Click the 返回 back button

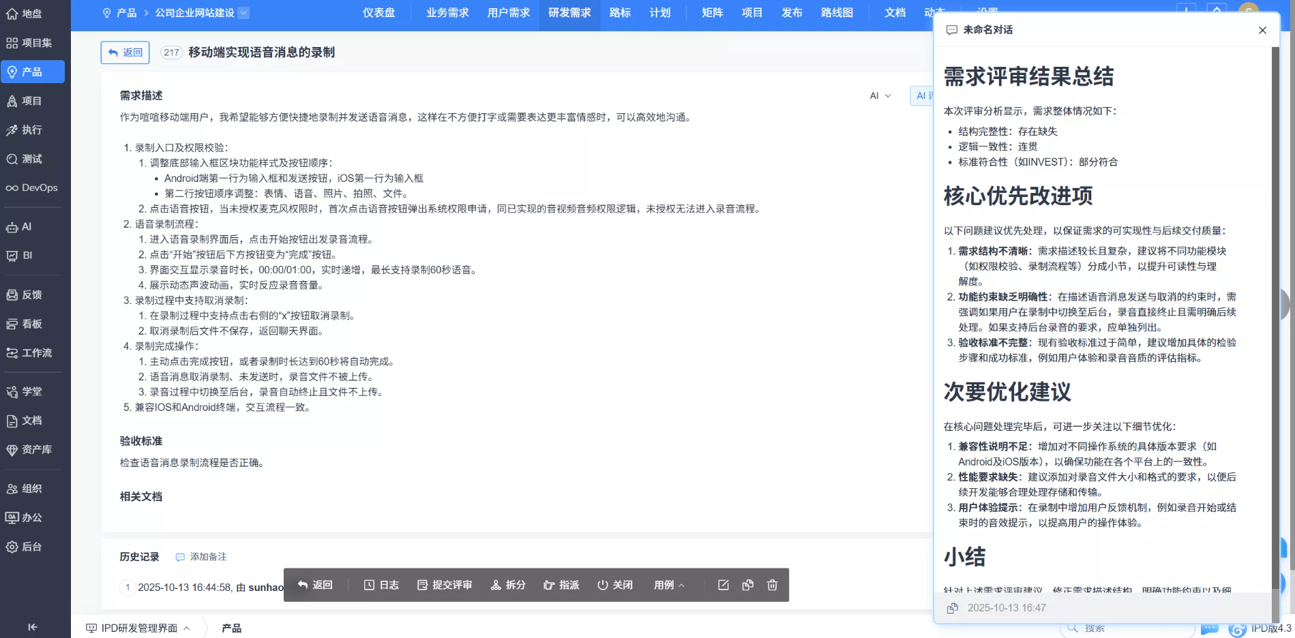click(x=125, y=52)
